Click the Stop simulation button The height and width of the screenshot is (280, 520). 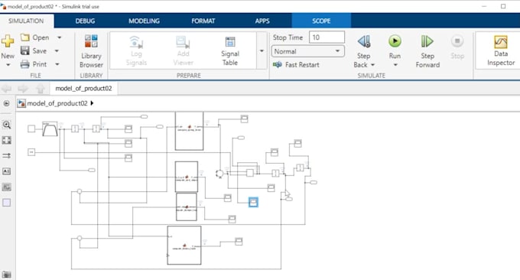tap(457, 47)
